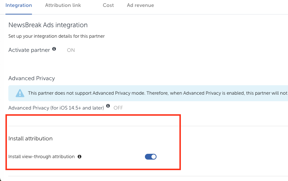Click 'Set up your integration details' description

57,36
